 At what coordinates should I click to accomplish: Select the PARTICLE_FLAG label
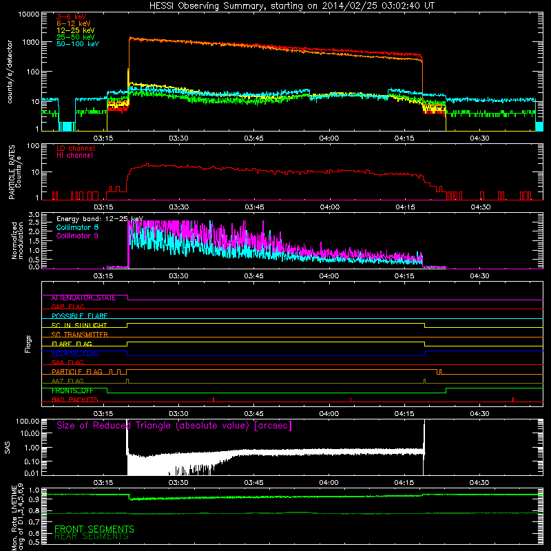[77, 372]
